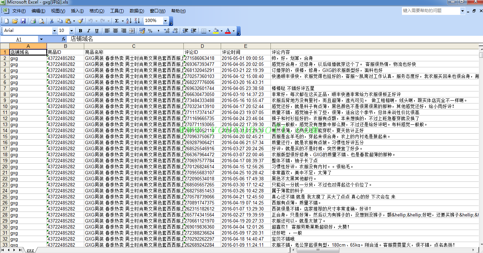Sort descending Z to A

(x=137, y=21)
